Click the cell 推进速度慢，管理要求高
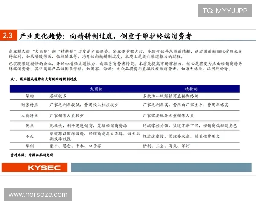This screenshot has height=205, width=256. click(181, 136)
